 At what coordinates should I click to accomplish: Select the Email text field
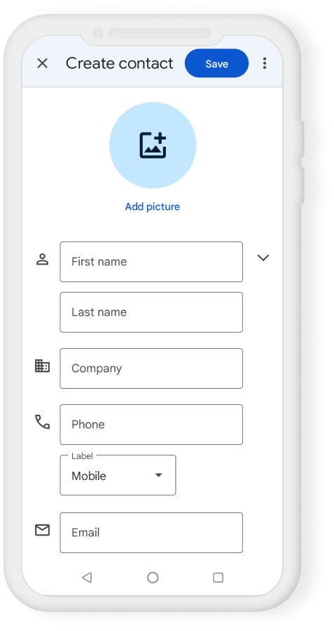tap(151, 533)
